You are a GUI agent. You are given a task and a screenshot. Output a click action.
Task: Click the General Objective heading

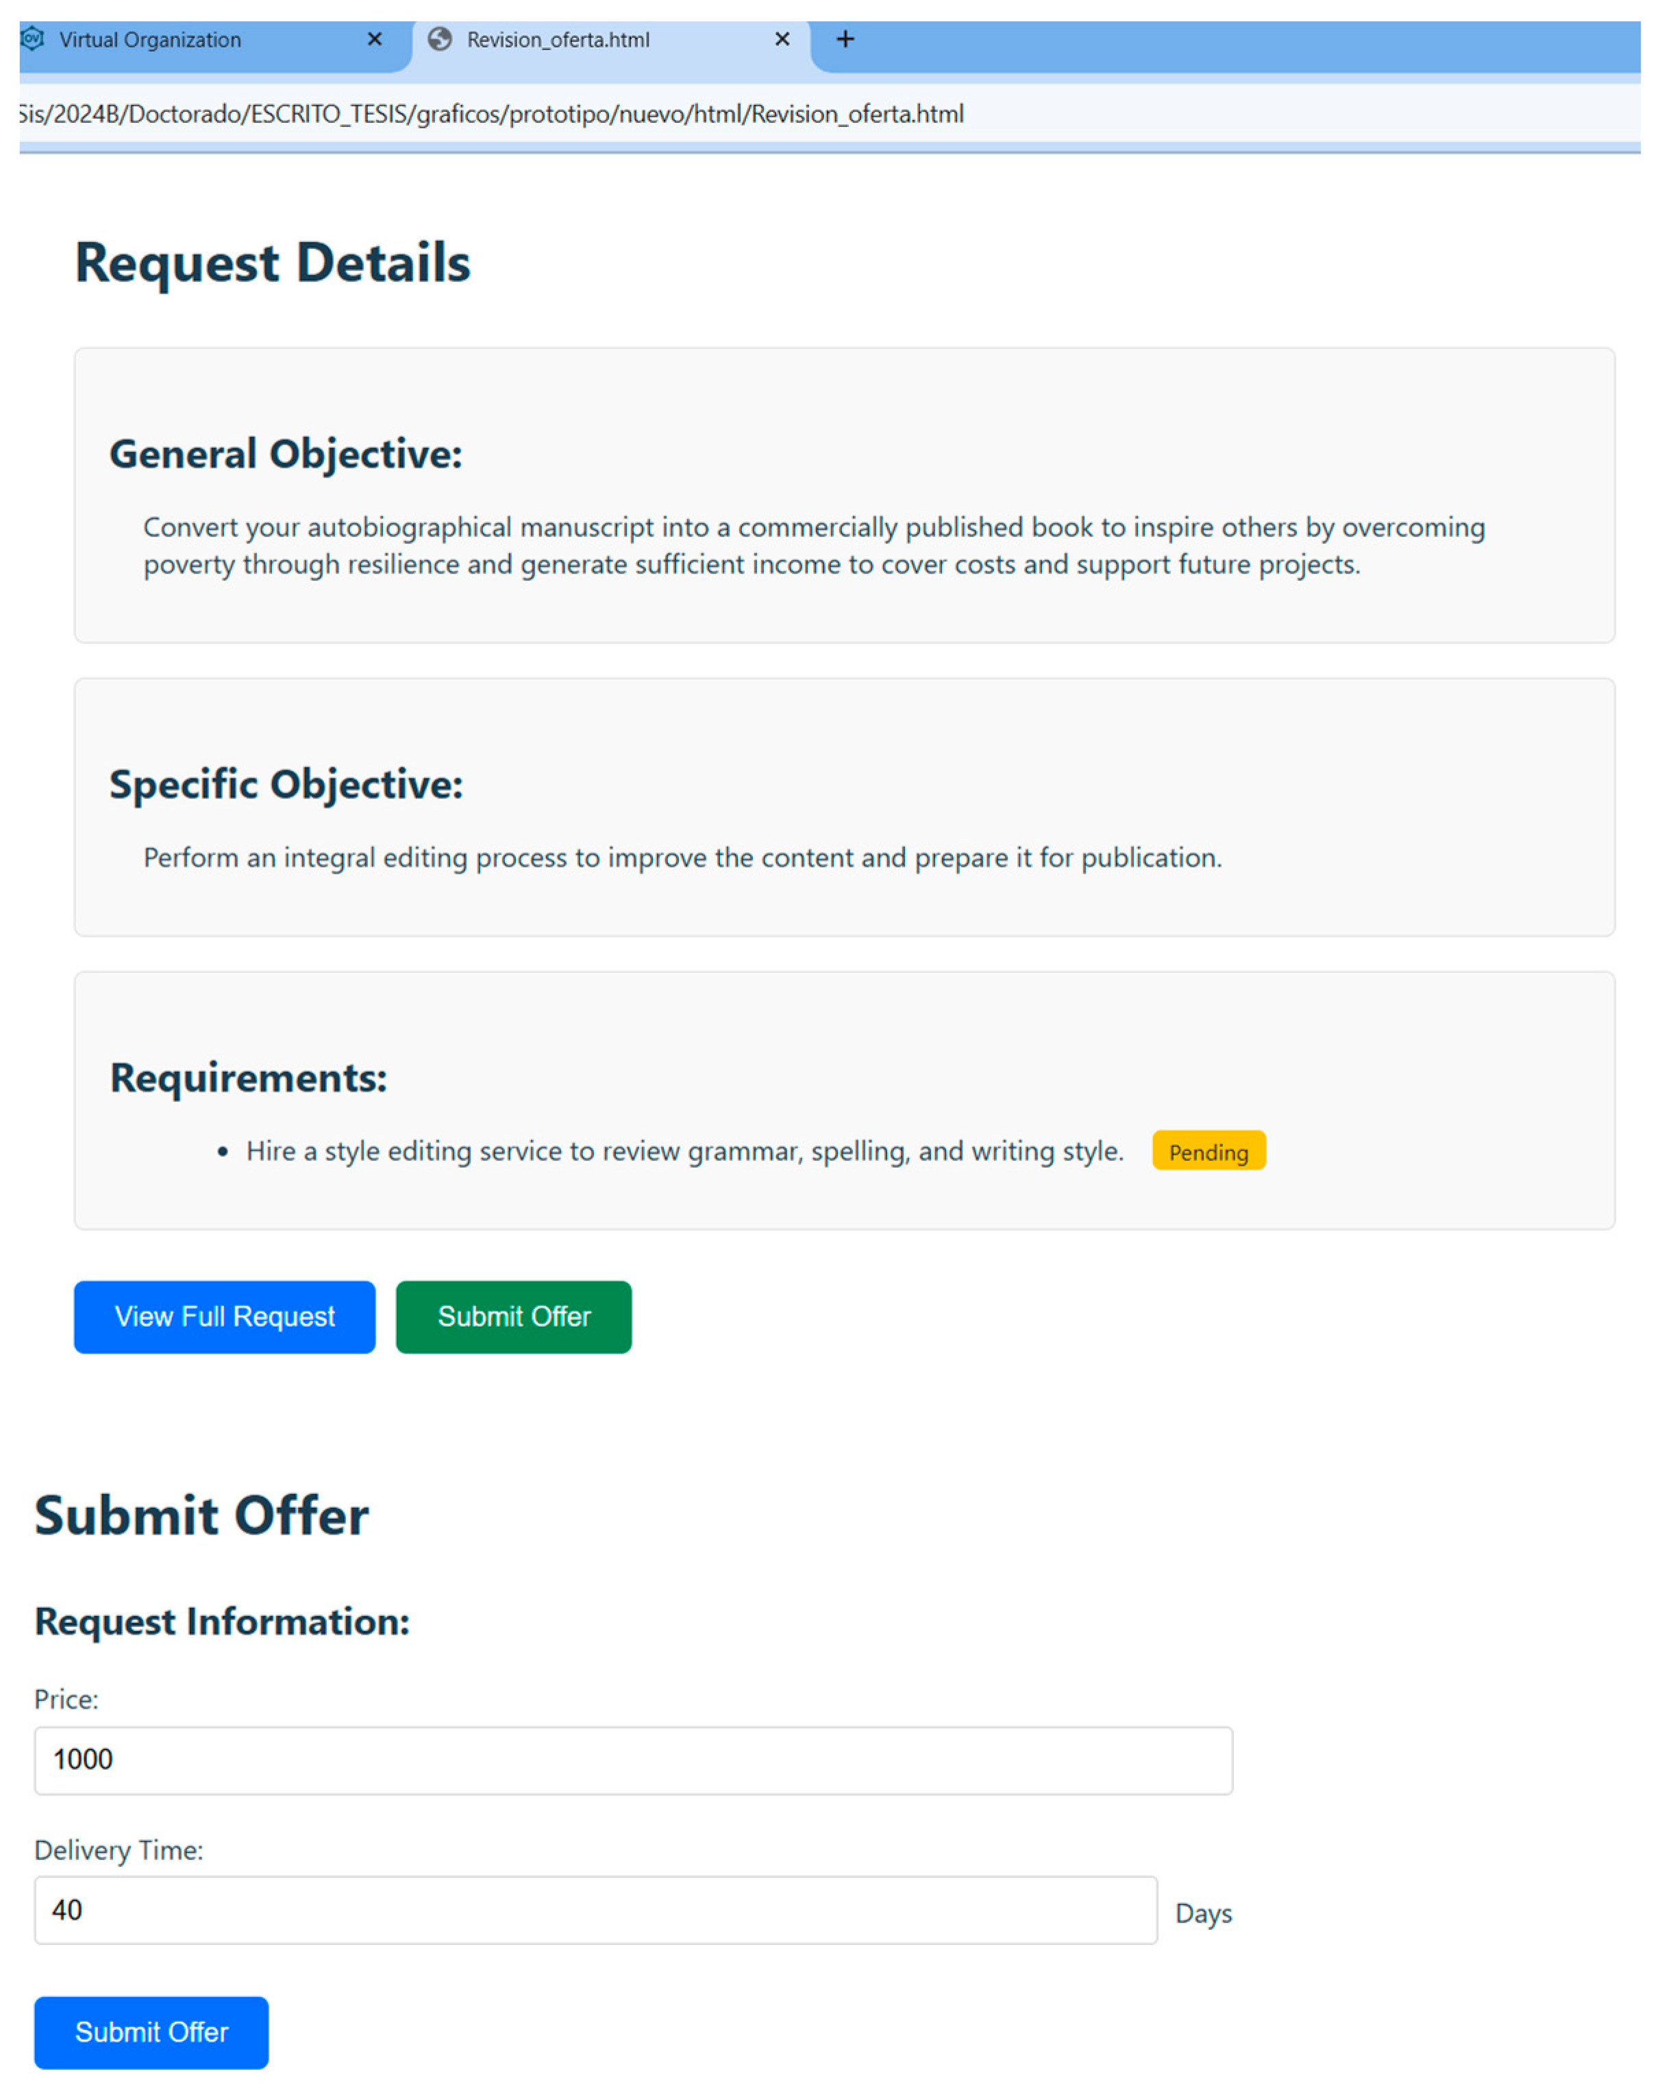point(285,454)
